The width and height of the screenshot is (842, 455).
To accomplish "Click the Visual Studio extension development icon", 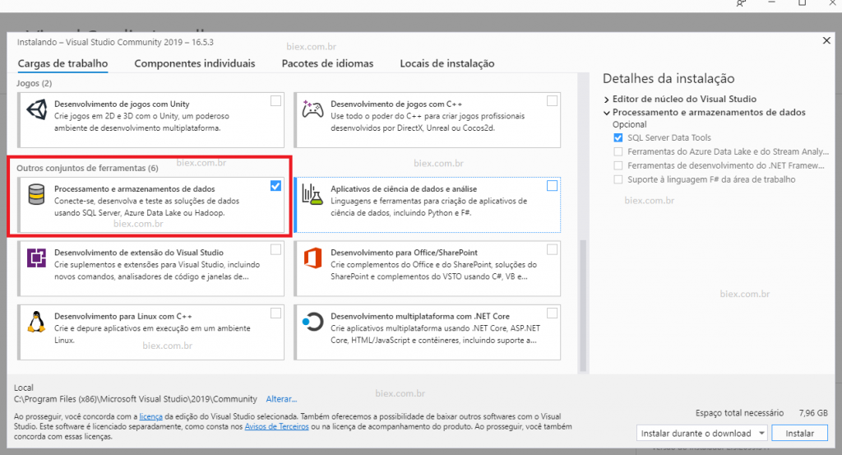I will (x=36, y=258).
